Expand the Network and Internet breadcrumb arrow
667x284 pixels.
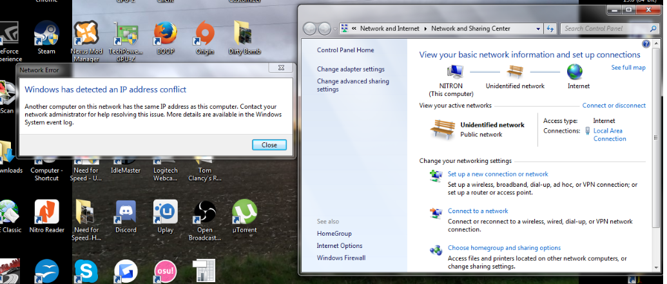(x=425, y=28)
